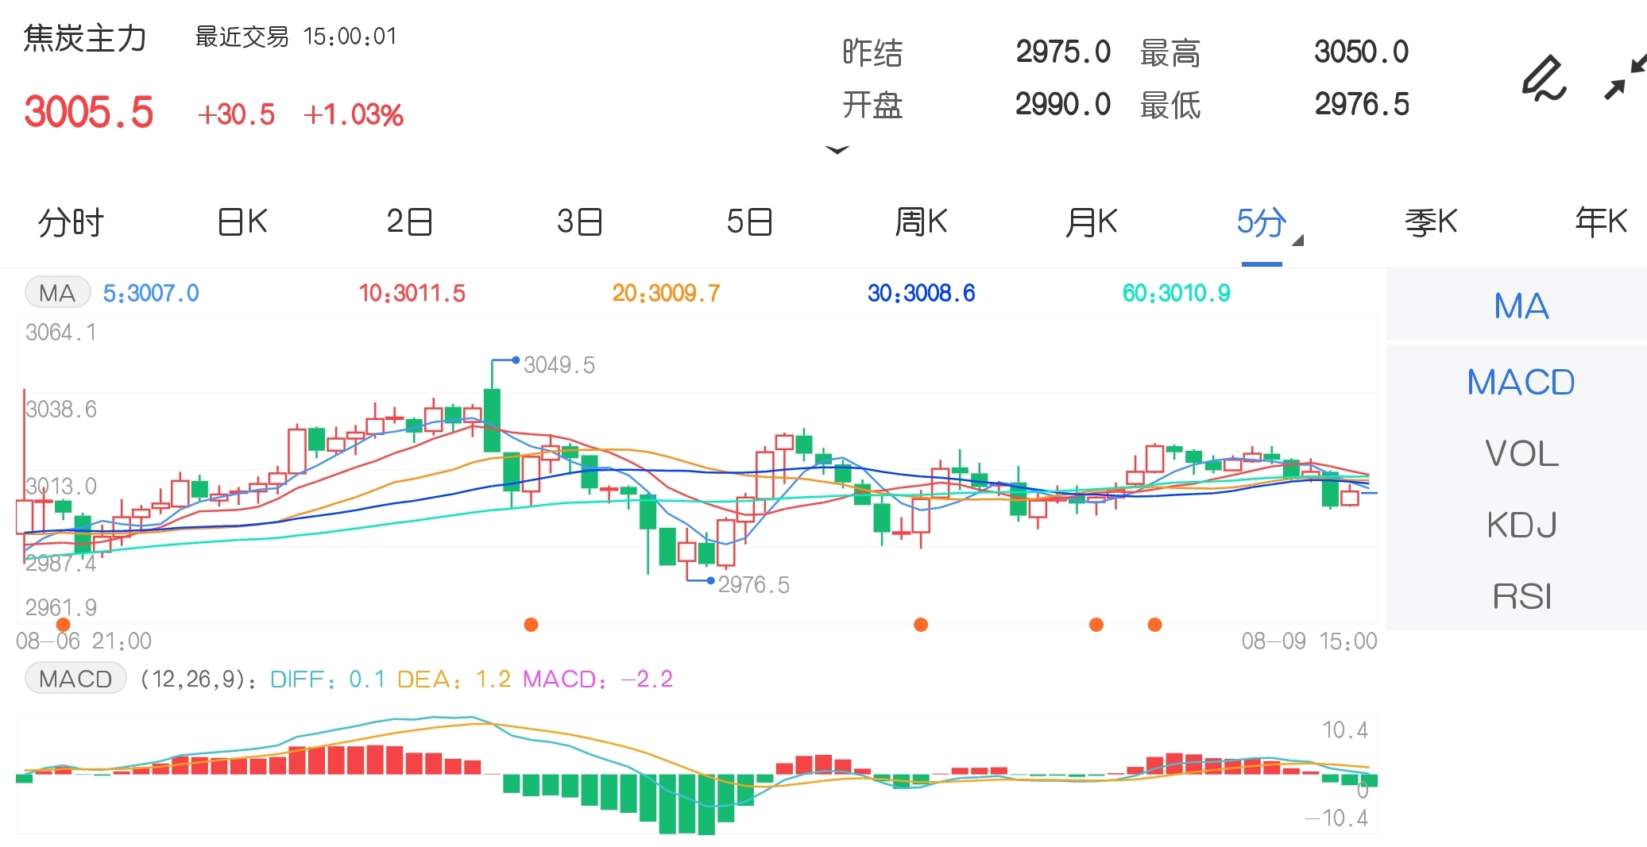Expand the quote details chevron
The width and height of the screenshot is (1647, 847).
pos(837,151)
